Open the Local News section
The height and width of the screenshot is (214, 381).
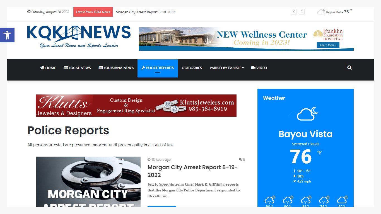coord(77,68)
